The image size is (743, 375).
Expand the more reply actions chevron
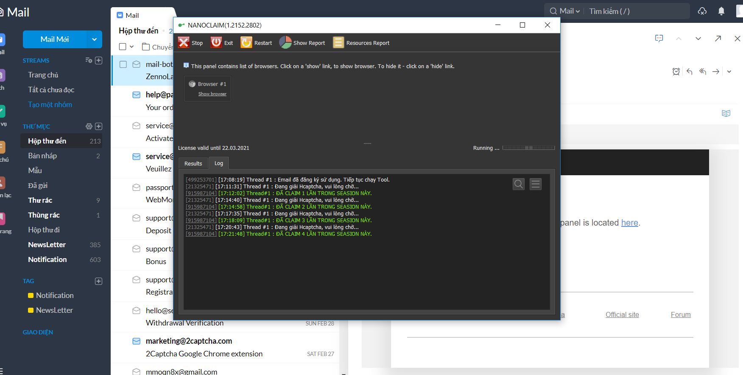[729, 72]
